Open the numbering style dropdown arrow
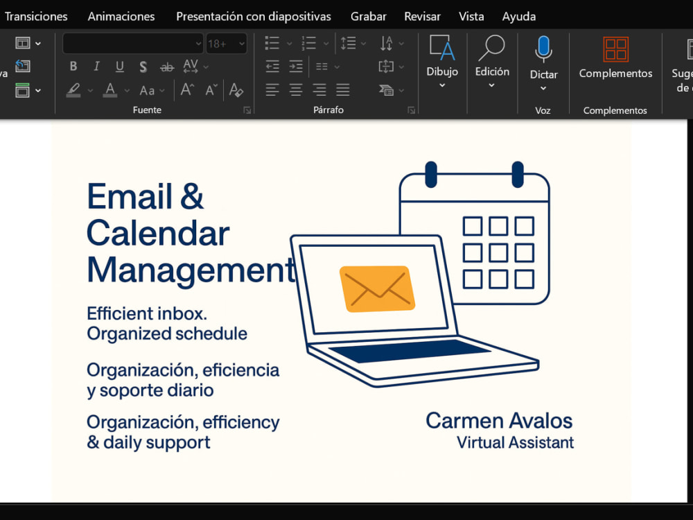This screenshot has height=520, width=693. pyautogui.click(x=326, y=43)
